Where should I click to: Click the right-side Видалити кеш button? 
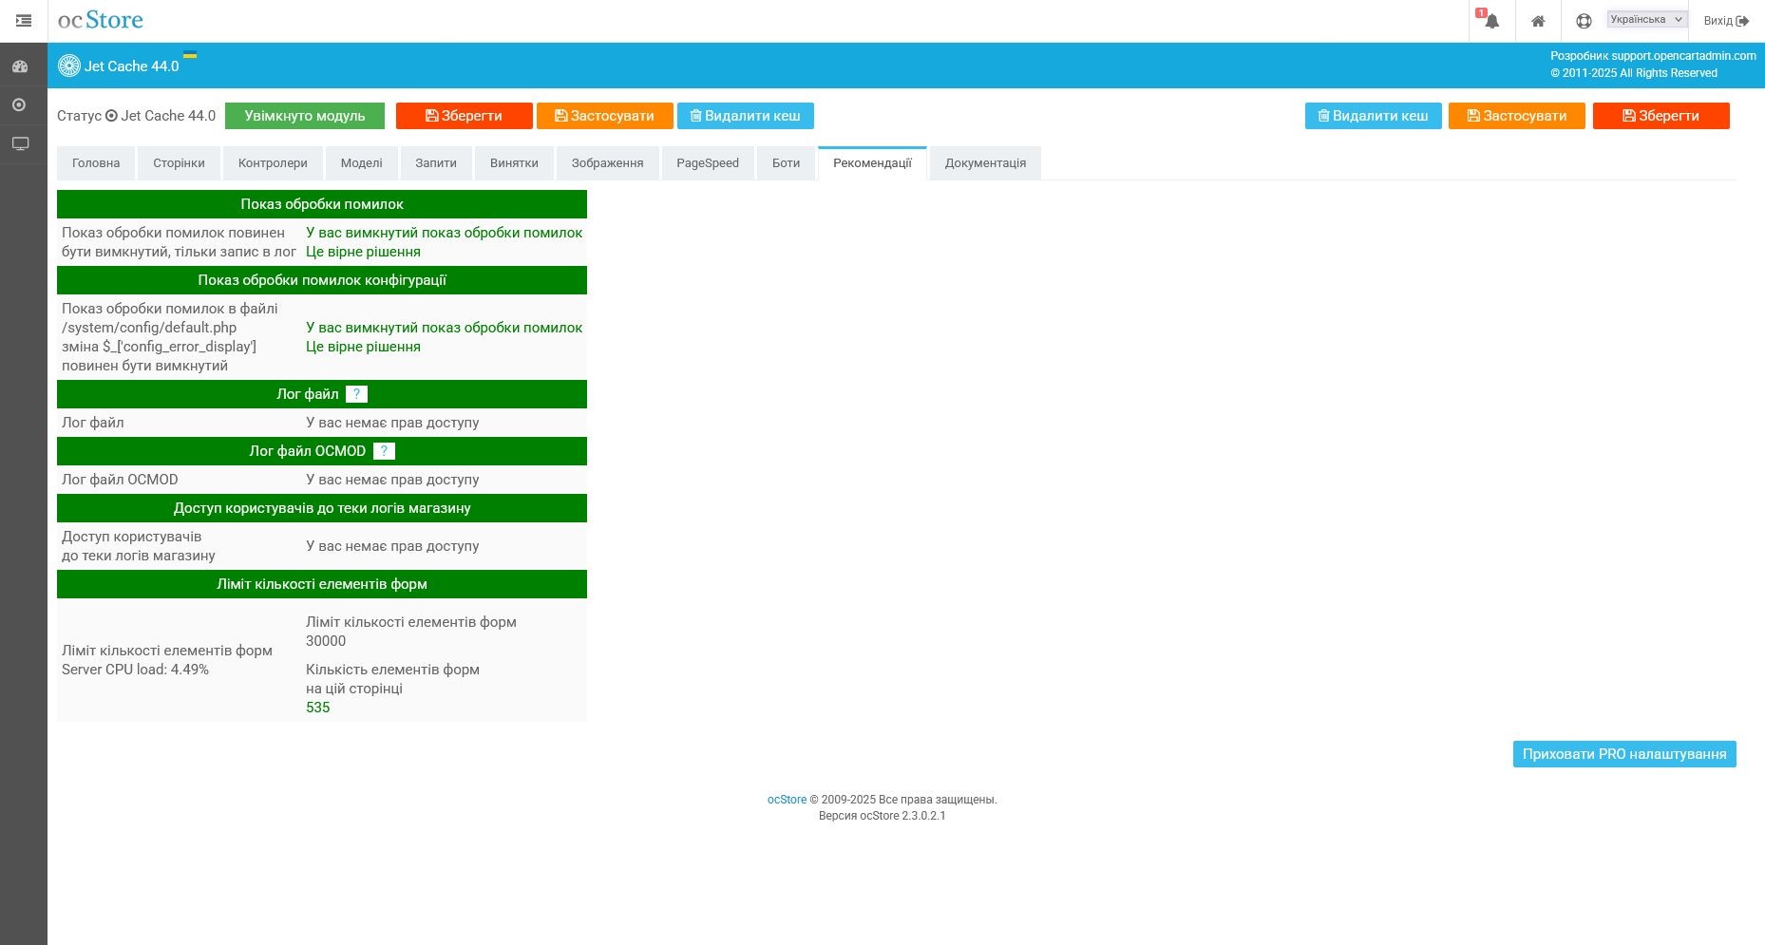[1373, 116]
